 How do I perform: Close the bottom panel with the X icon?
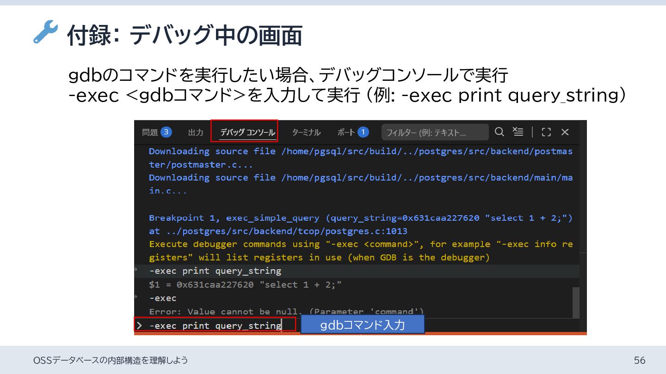[565, 132]
